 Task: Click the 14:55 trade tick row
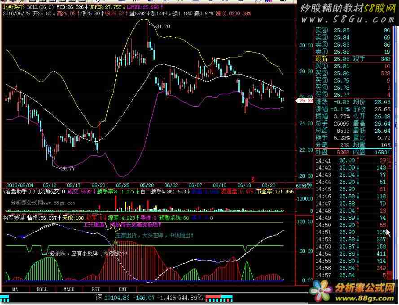(351, 261)
